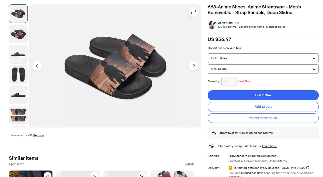Select the sole view thumbnail

tap(18, 74)
